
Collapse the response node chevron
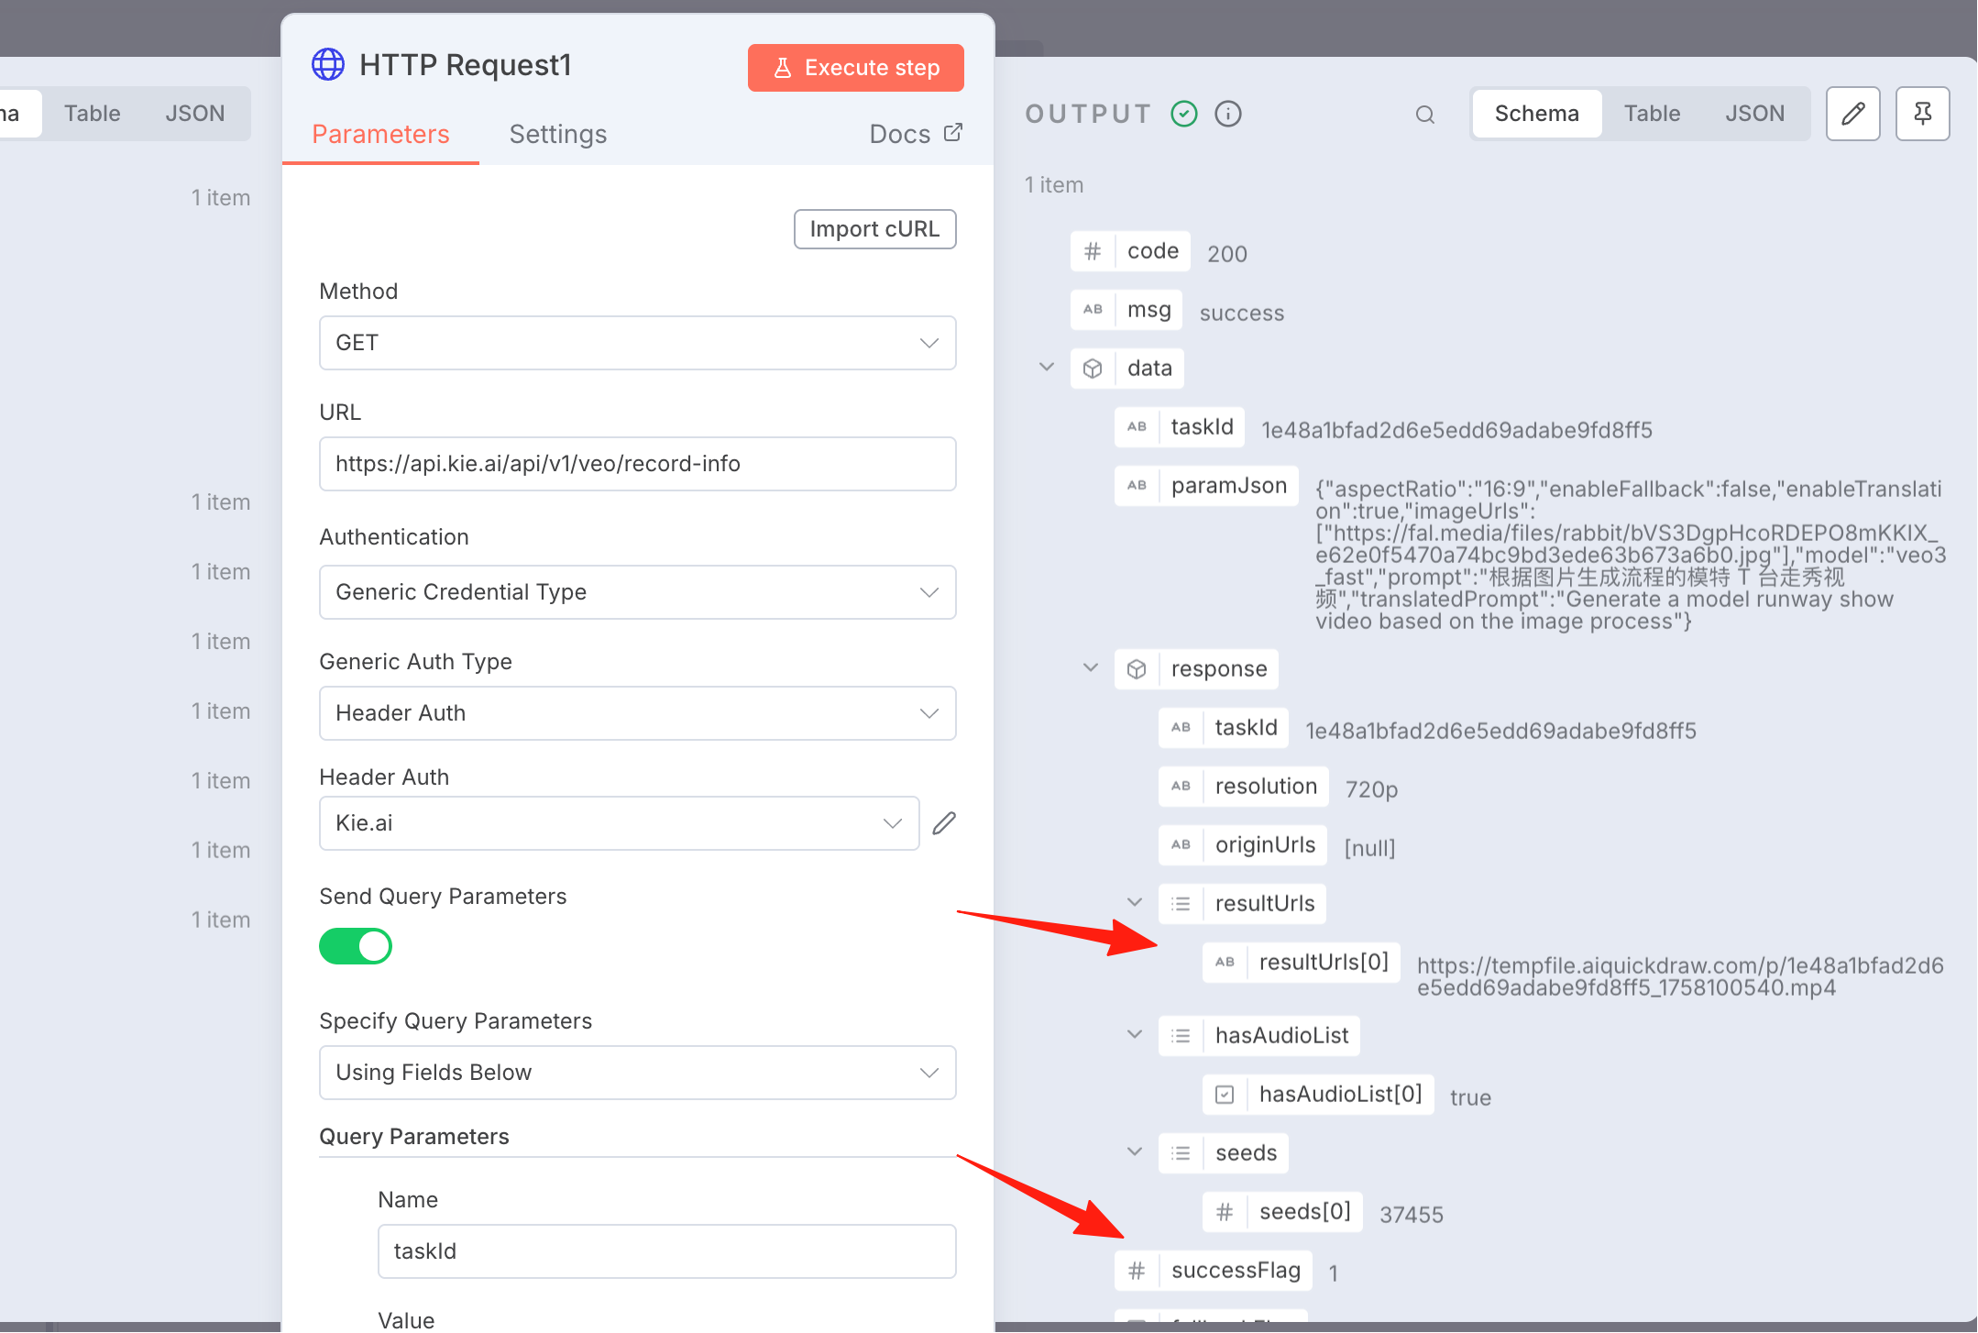[x=1090, y=668]
